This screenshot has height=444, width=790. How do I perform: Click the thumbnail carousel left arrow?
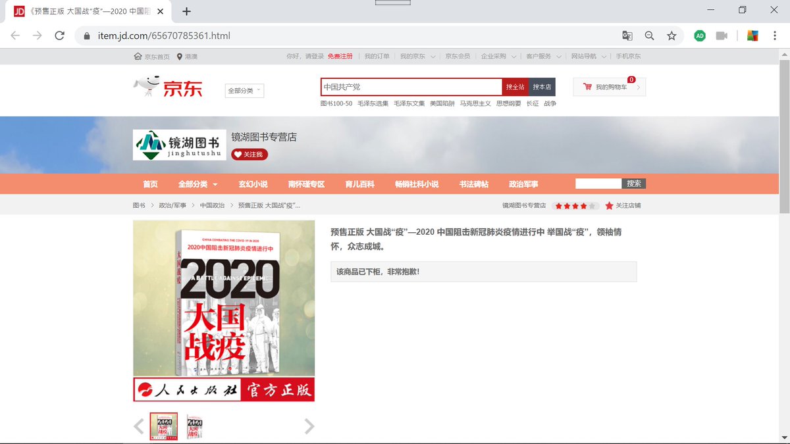(139, 426)
